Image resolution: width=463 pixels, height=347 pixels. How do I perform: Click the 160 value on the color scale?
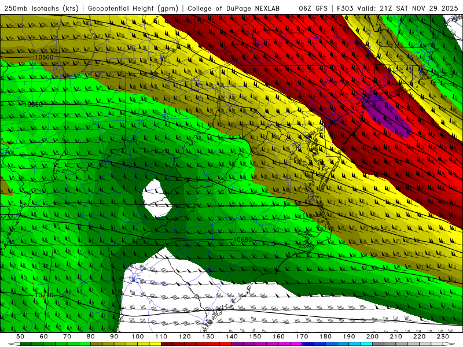pos(278,337)
